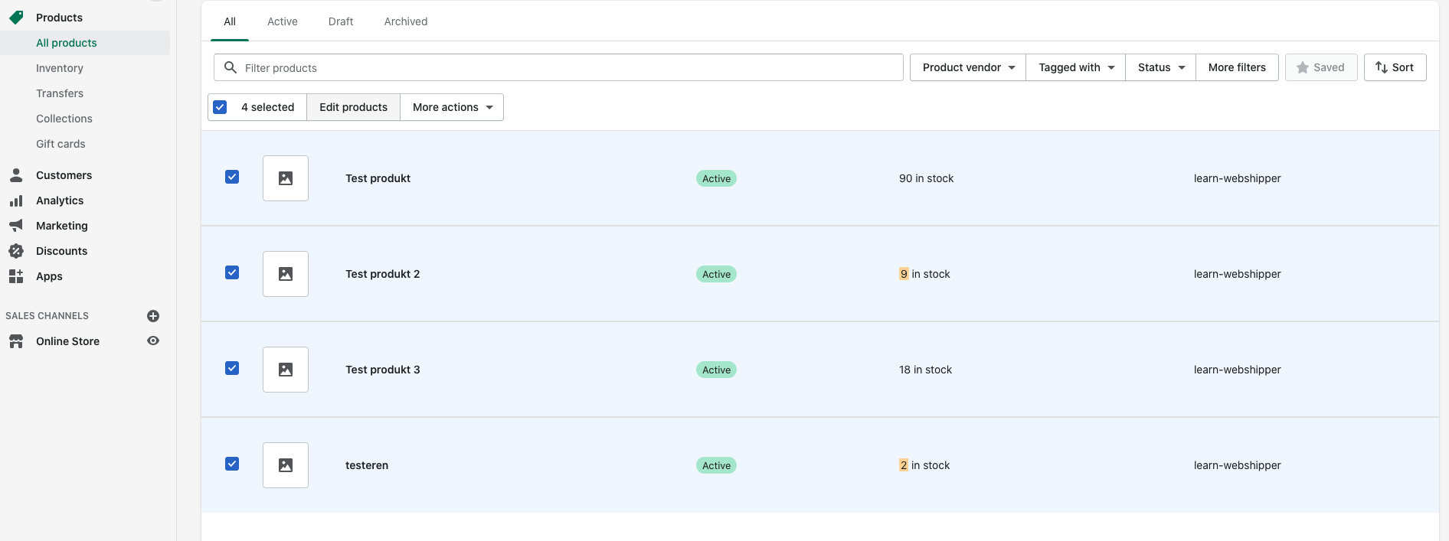Image resolution: width=1449 pixels, height=541 pixels.
Task: Open Analytics via its bar chart icon
Action: coord(16,200)
